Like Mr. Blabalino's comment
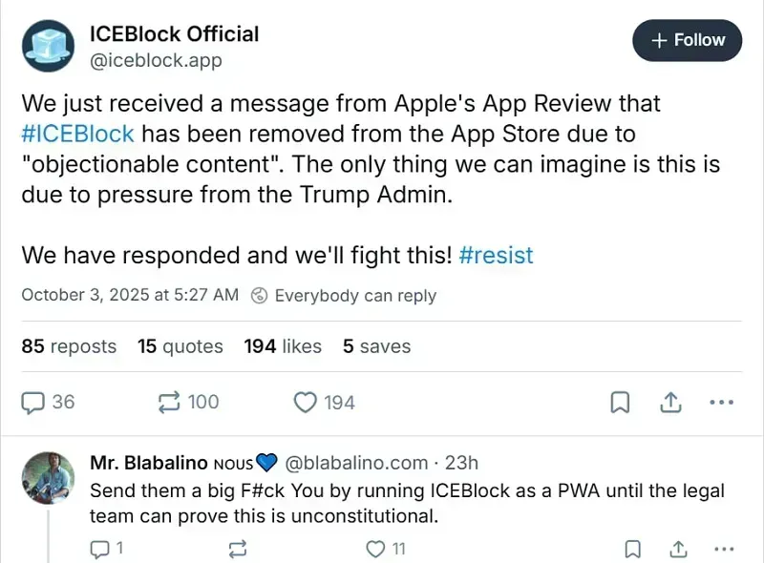Viewport: 764px width, 563px height. coord(377,549)
